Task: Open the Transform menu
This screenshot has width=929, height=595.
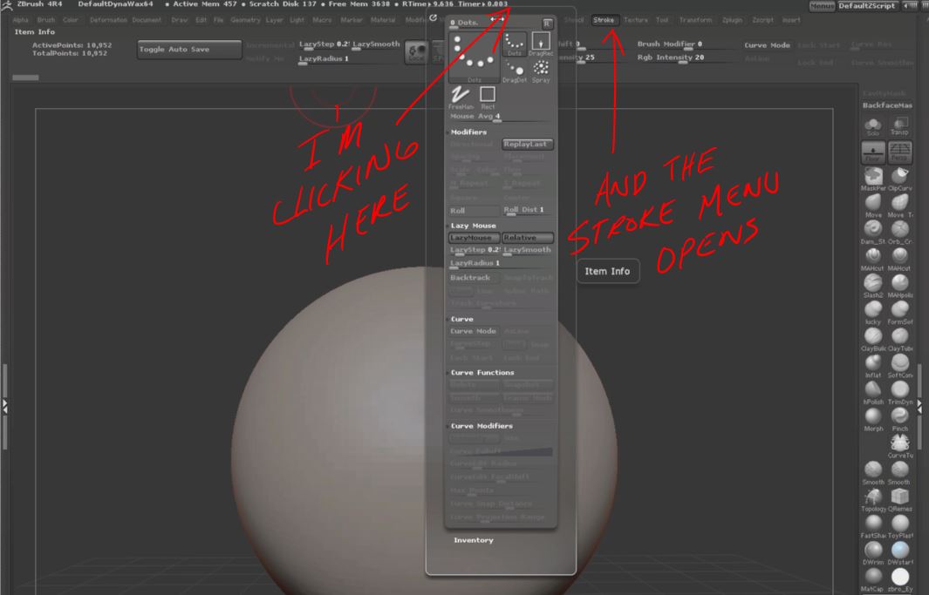Action: (x=695, y=20)
